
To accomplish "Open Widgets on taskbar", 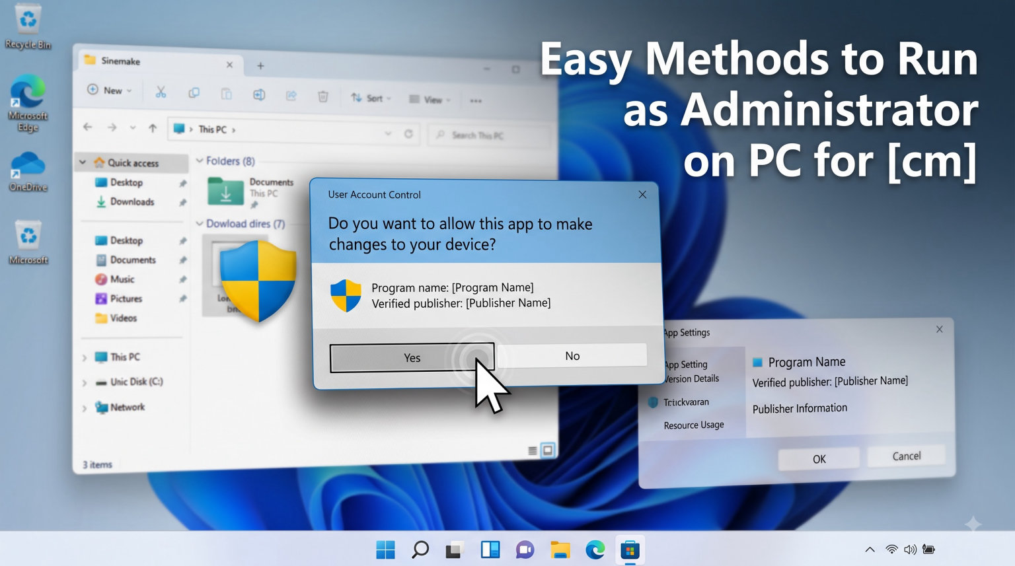I will (490, 549).
